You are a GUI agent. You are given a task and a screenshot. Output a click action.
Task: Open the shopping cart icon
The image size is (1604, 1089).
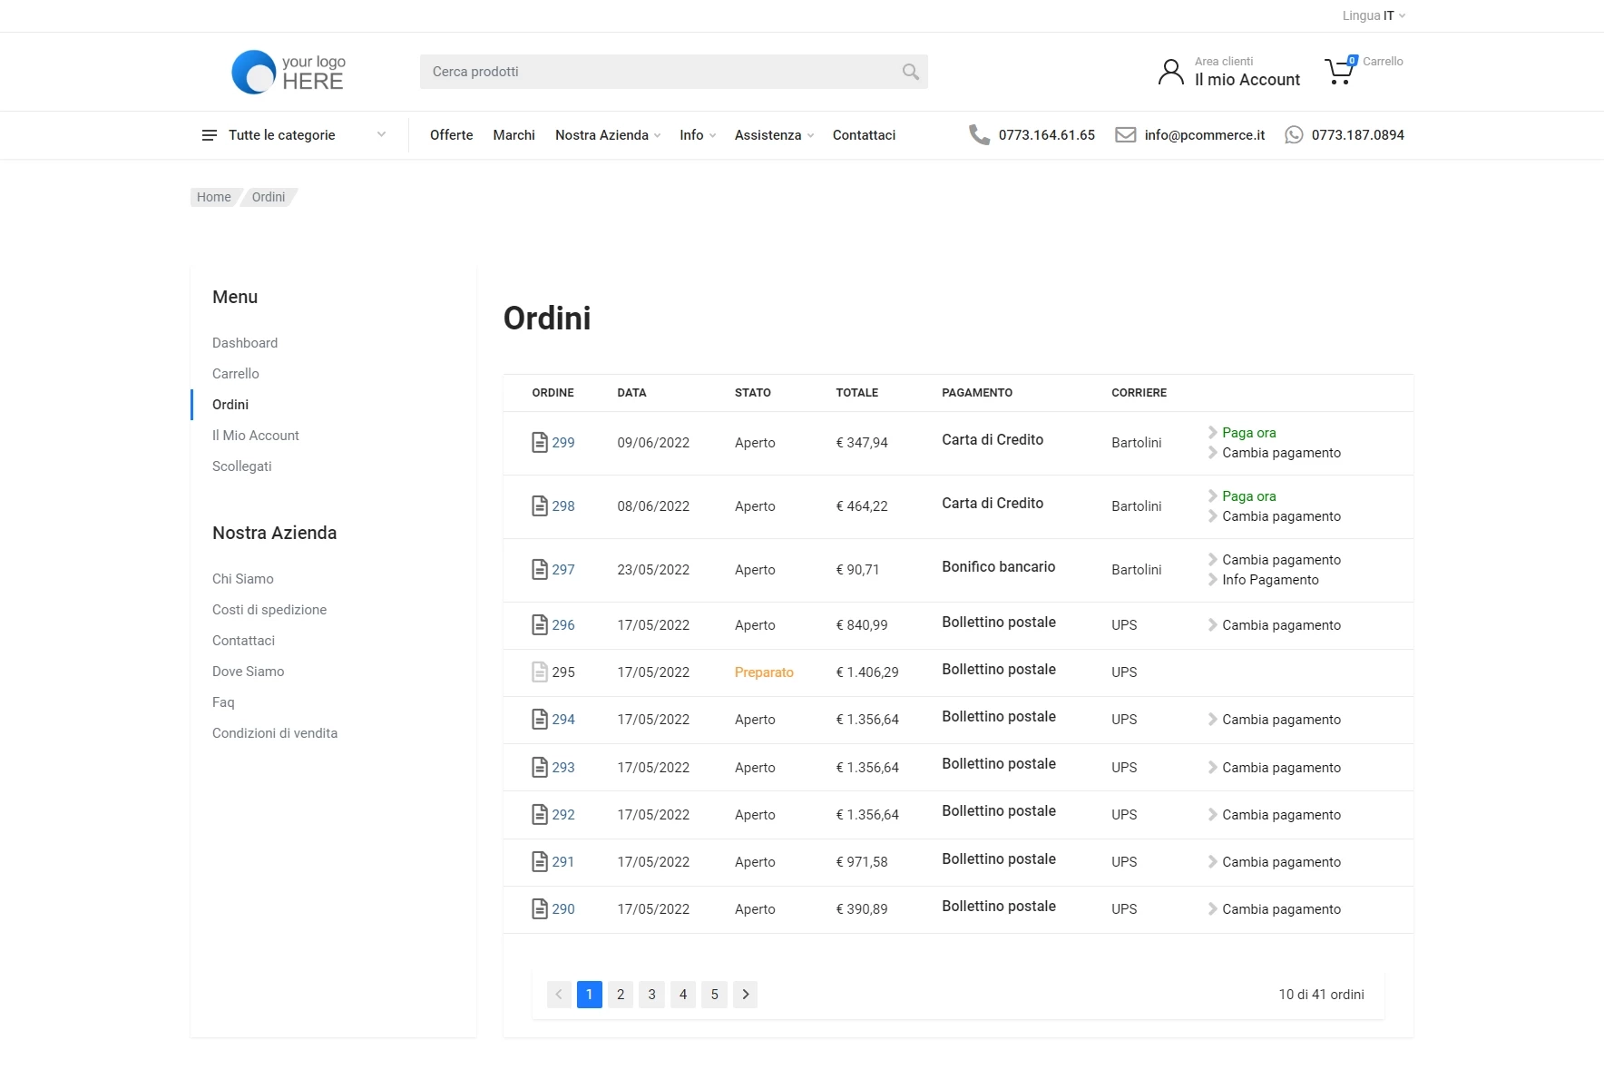(x=1340, y=71)
